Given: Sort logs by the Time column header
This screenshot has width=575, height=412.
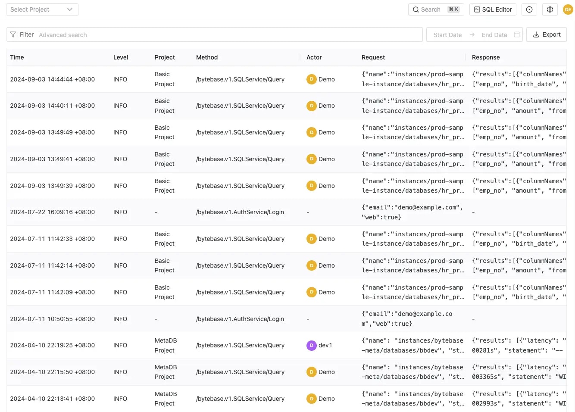Looking at the screenshot, I should (x=17, y=57).
